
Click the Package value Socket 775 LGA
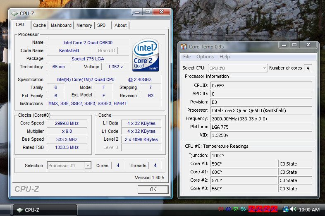coord(88,59)
